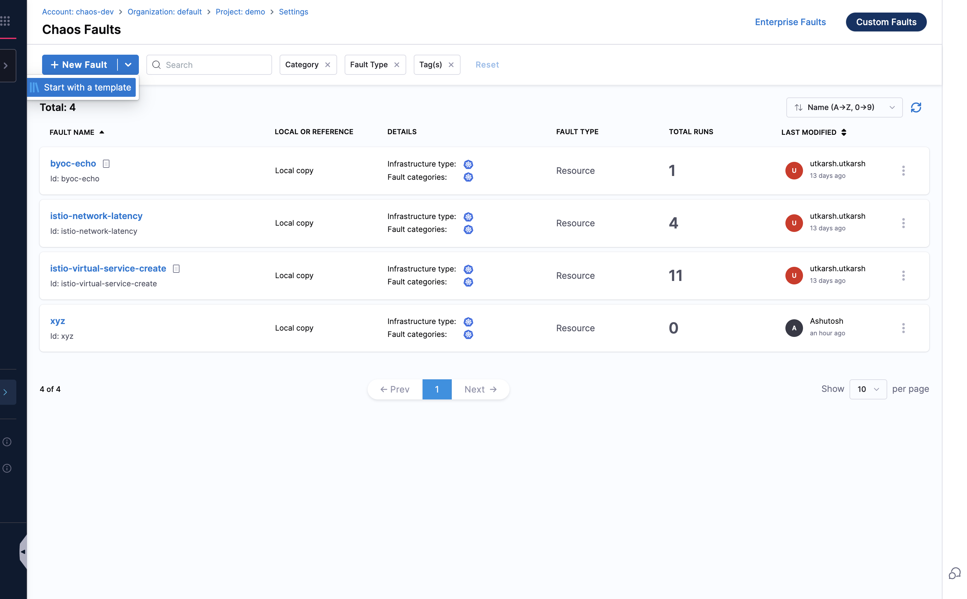Screen dimensions: 967x599
Task: Open the chat support icon at bottom right
Action: pyautogui.click(x=954, y=573)
